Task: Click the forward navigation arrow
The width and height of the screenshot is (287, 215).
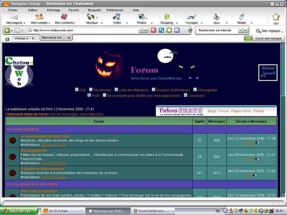Action: click(17, 30)
